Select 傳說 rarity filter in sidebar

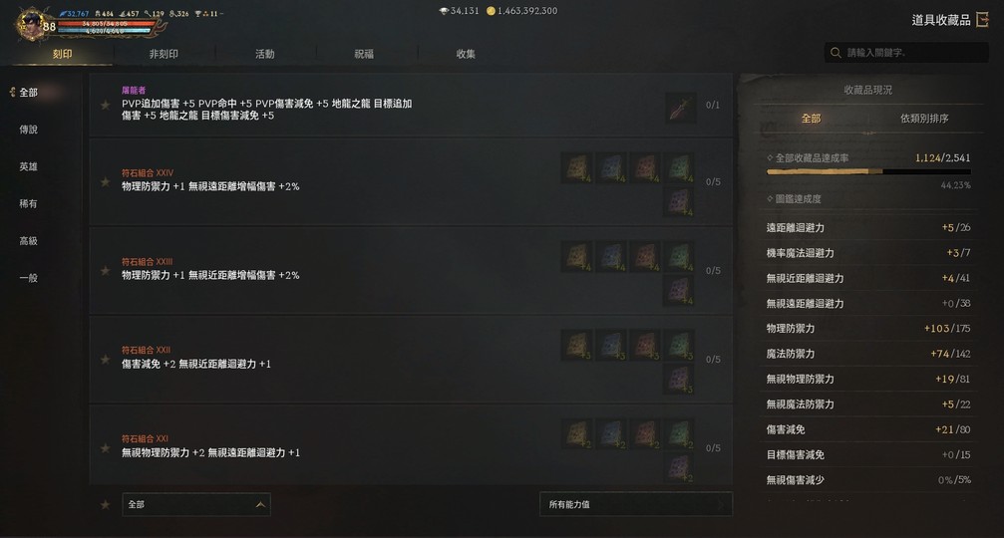pyautogui.click(x=28, y=130)
